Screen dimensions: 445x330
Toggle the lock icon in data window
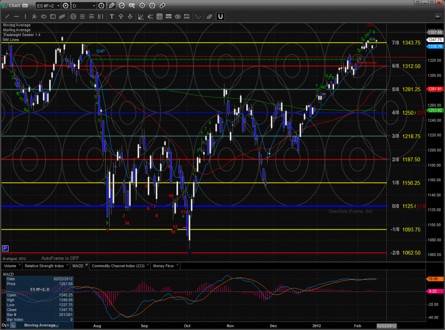click(13, 325)
